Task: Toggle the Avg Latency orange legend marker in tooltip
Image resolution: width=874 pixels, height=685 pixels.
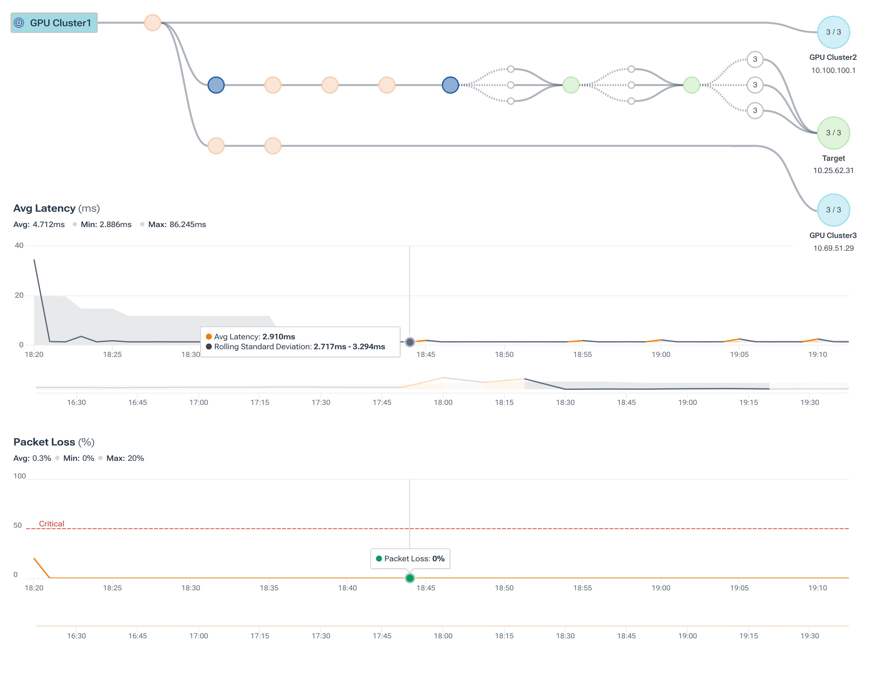Action: tap(209, 336)
